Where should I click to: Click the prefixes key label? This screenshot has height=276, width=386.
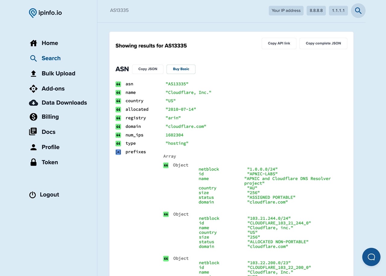(x=136, y=152)
